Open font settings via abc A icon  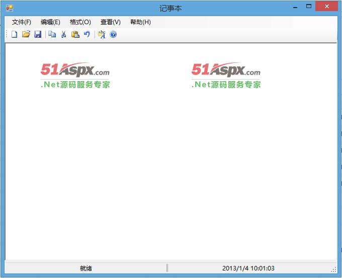(x=102, y=34)
